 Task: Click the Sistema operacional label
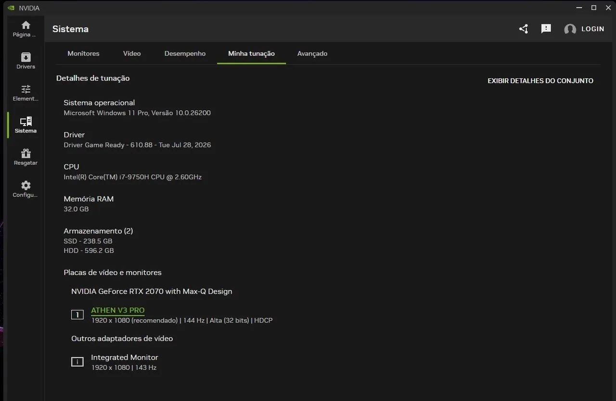pos(99,103)
